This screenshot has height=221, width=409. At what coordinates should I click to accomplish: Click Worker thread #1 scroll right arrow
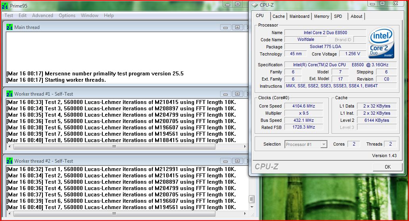[245, 147]
